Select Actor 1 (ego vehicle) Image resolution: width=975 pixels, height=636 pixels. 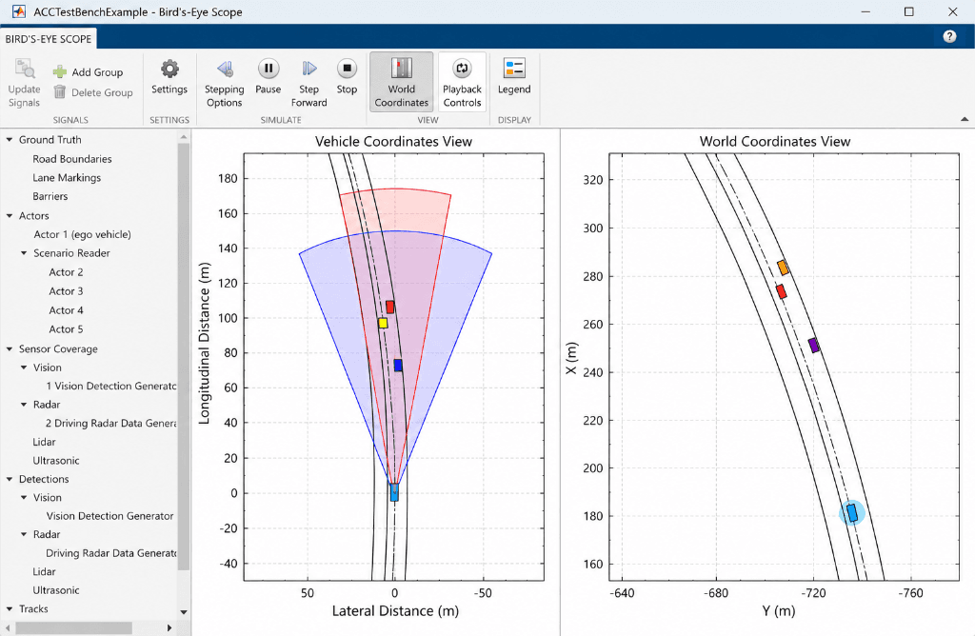(x=83, y=234)
